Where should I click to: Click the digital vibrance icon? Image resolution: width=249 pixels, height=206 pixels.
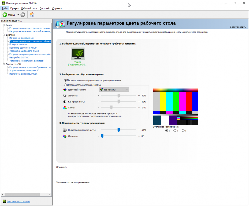point(65,130)
